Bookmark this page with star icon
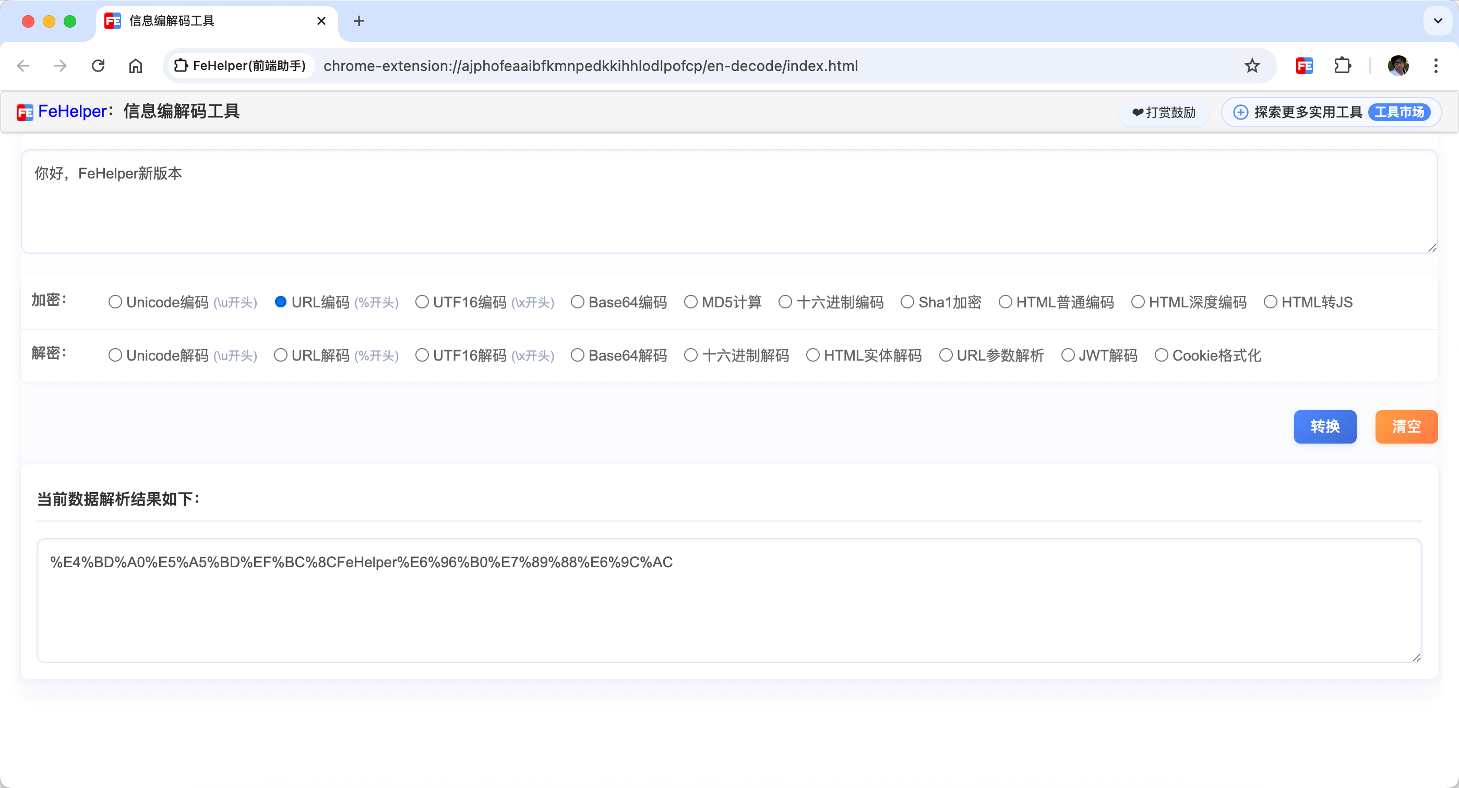Image resolution: width=1459 pixels, height=788 pixels. click(1252, 66)
